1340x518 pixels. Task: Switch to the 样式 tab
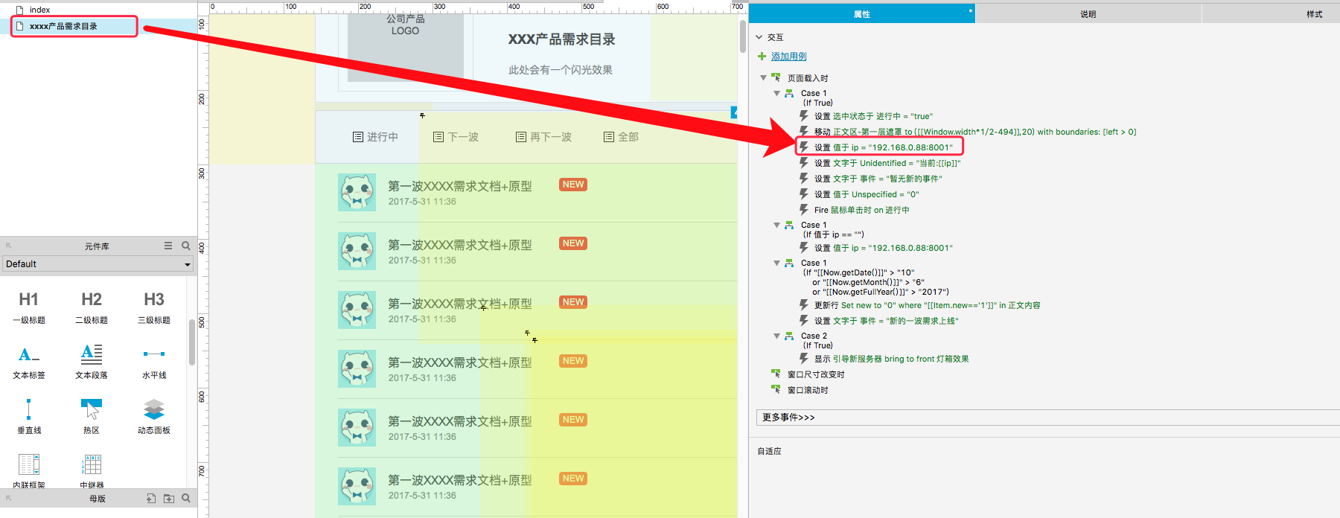pyautogui.click(x=1314, y=14)
